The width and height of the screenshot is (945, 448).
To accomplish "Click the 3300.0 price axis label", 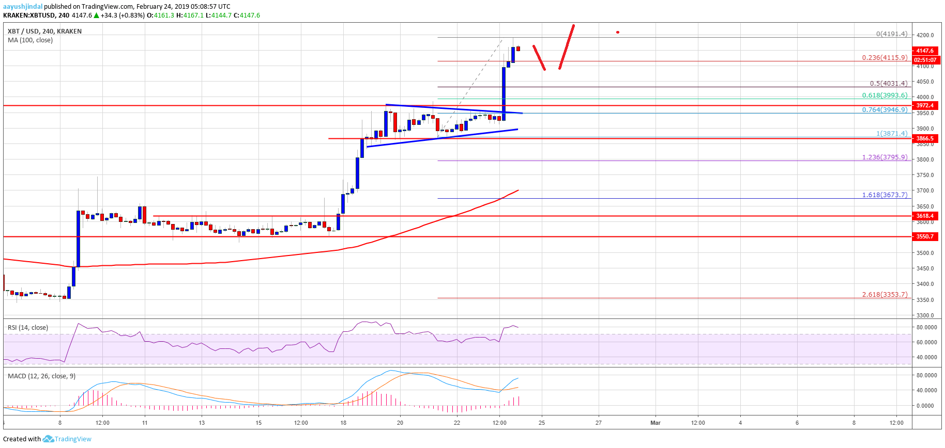I will (x=925, y=315).
